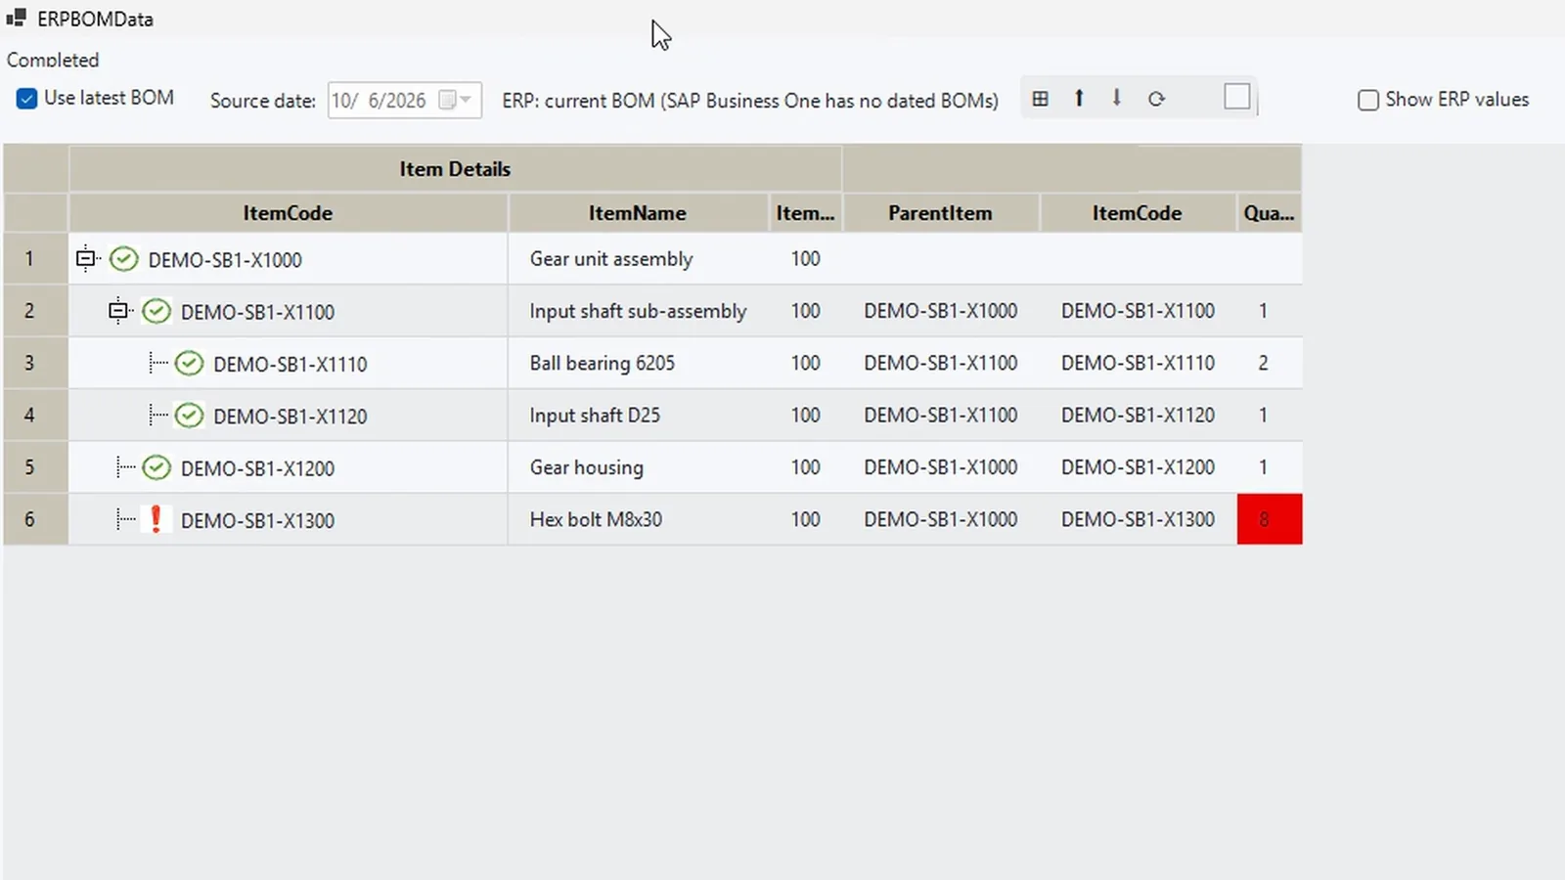
Task: Collapse the DEMO-SB1-X1000 tree node
Action: (86, 259)
